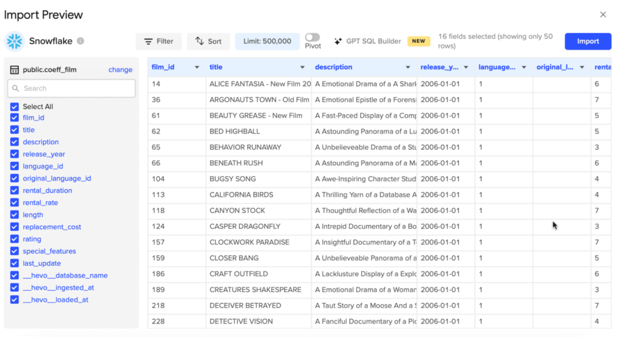The height and width of the screenshot is (337, 620).
Task: Open the release_year column dropdown arrow
Action: tap(466, 67)
